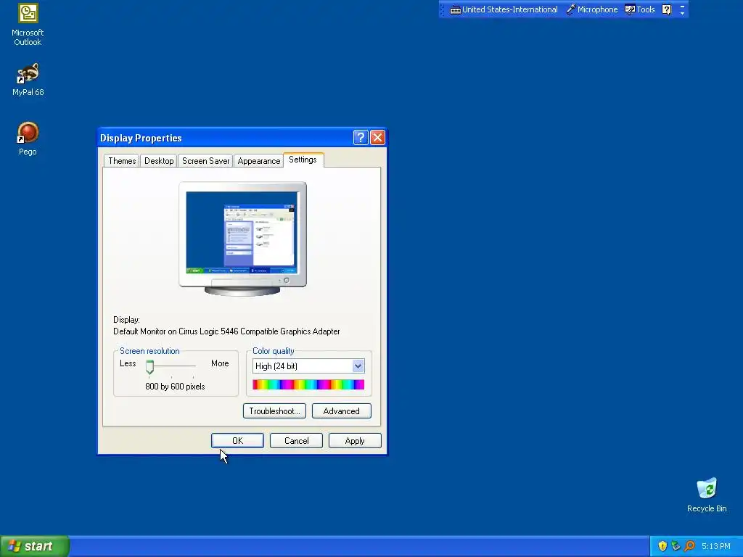The width and height of the screenshot is (743, 557).
Task: Toggle the Microphone in language bar
Action: pyautogui.click(x=592, y=9)
